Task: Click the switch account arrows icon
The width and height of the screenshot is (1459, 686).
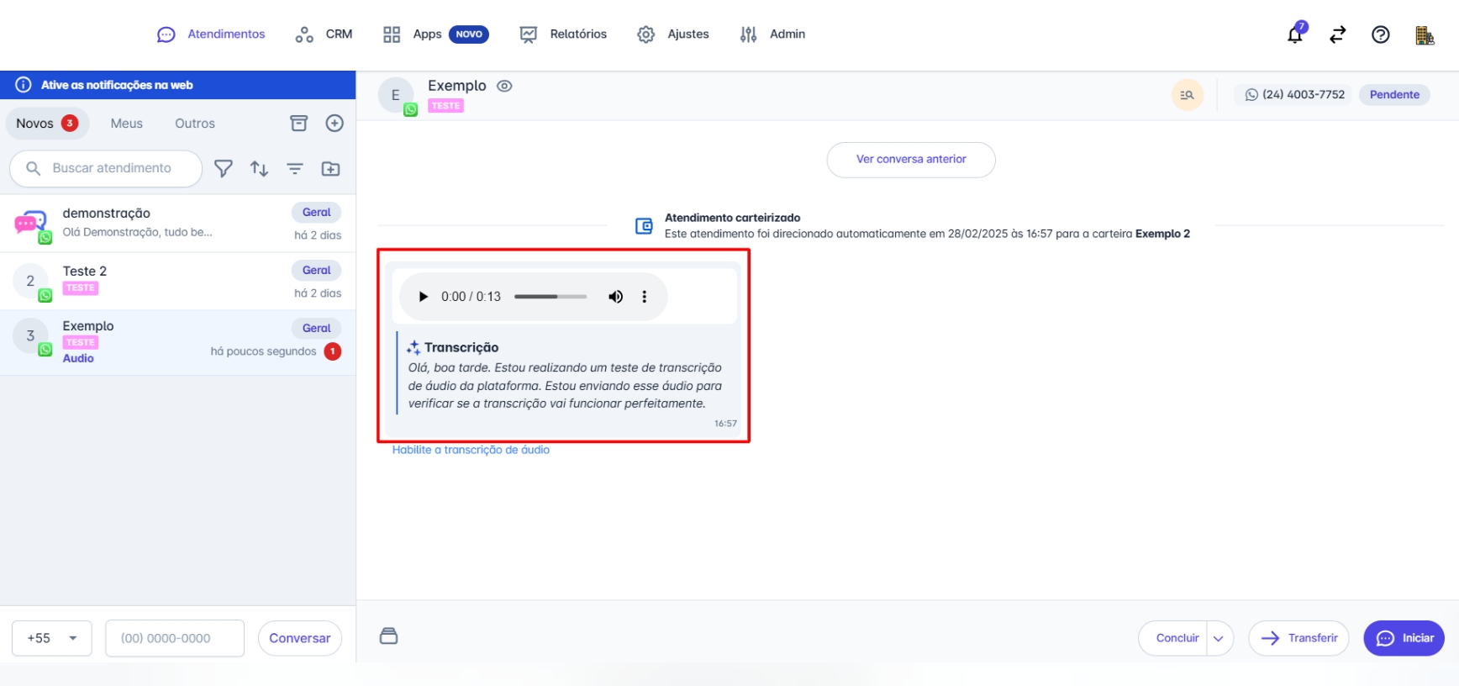Action: click(1337, 34)
